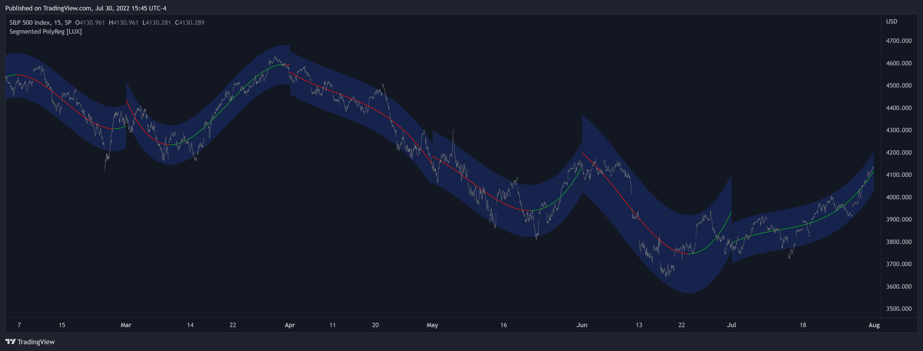Click the 4000.000 price axis label

(x=899, y=197)
